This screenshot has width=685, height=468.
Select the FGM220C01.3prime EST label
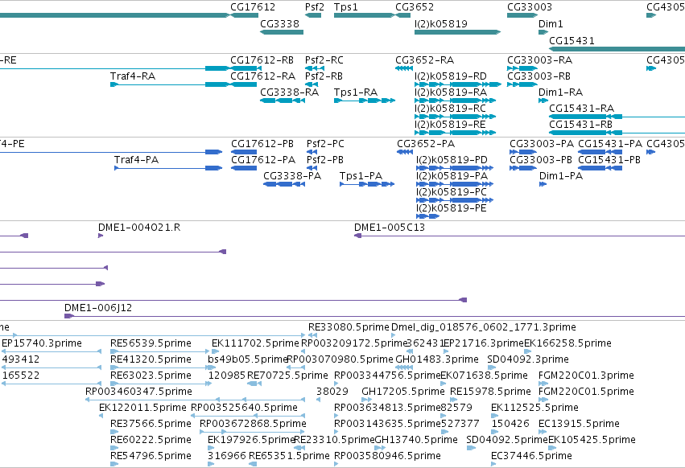(x=586, y=376)
